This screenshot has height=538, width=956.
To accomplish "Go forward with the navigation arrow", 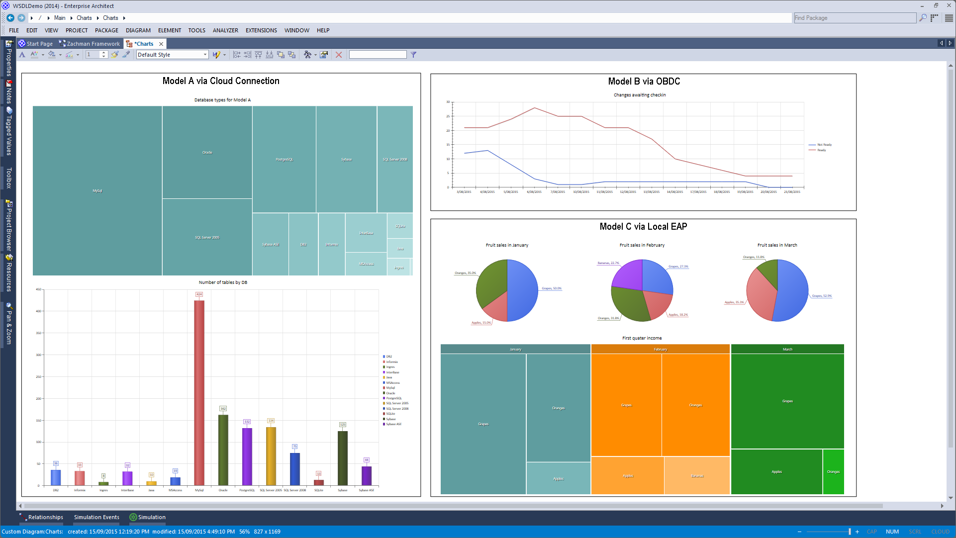I will (21, 18).
